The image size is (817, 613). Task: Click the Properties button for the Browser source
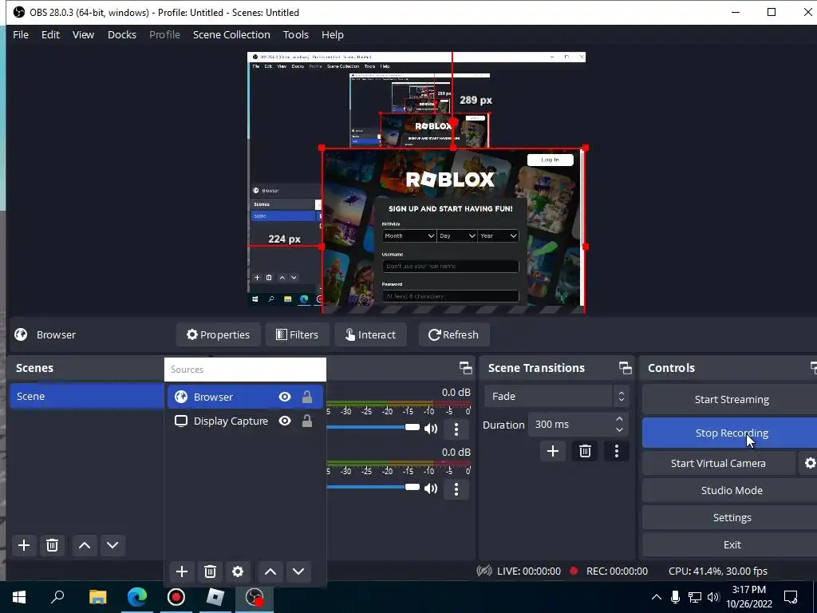tap(219, 334)
